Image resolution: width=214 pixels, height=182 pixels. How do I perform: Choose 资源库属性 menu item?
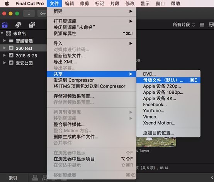[92, 34]
